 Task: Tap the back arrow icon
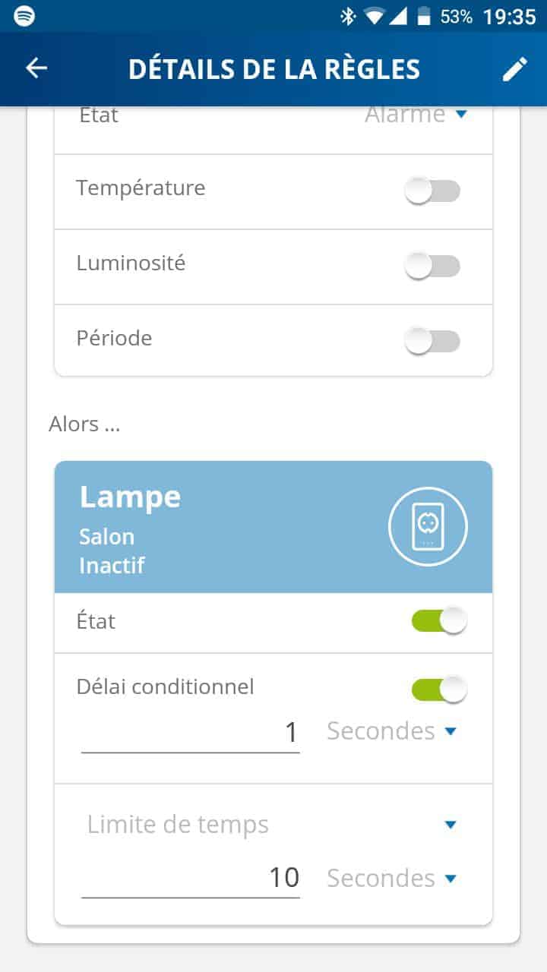(36, 68)
